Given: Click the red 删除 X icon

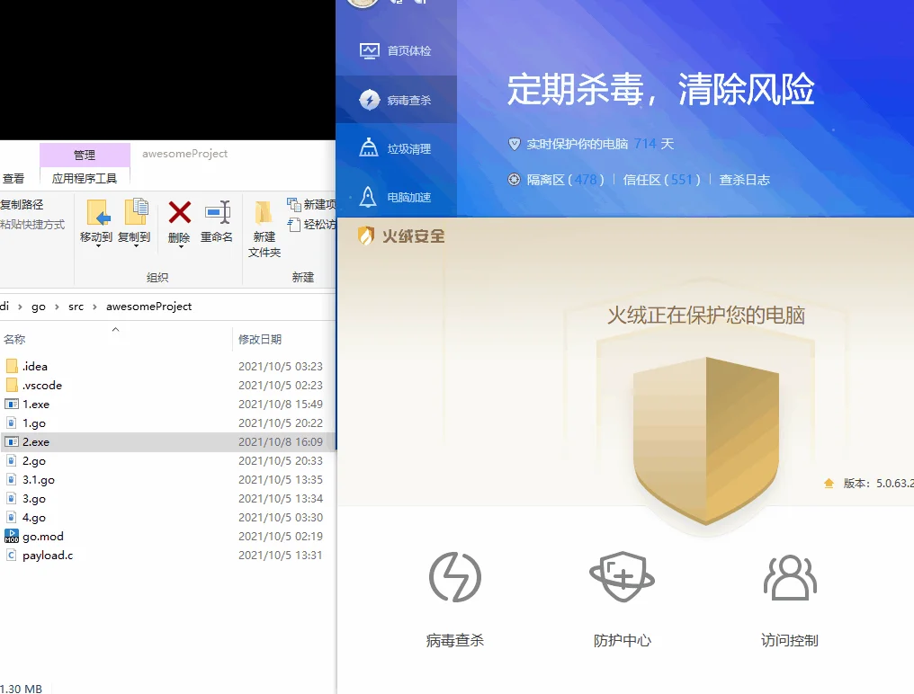Looking at the screenshot, I should point(180,212).
